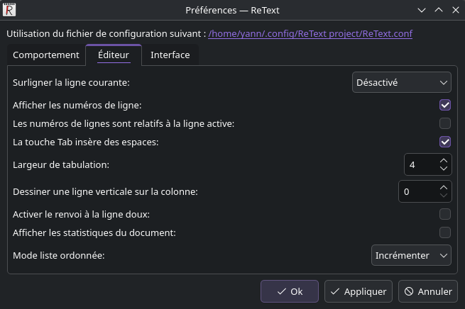Click the ReText app icon in title bar
The height and width of the screenshot is (309, 465).
(9, 10)
